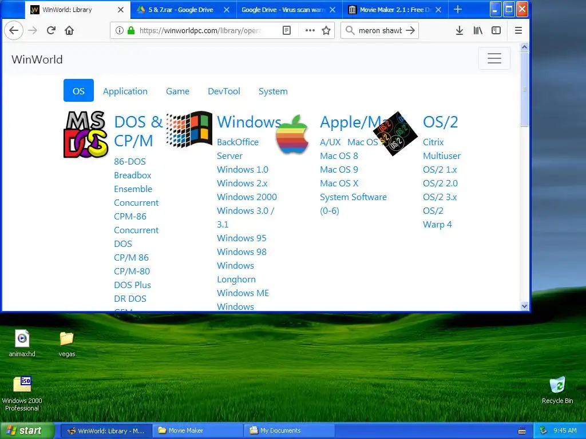586x439 pixels.
Task: Open Breadbox Ensemble link
Action: [133, 182]
